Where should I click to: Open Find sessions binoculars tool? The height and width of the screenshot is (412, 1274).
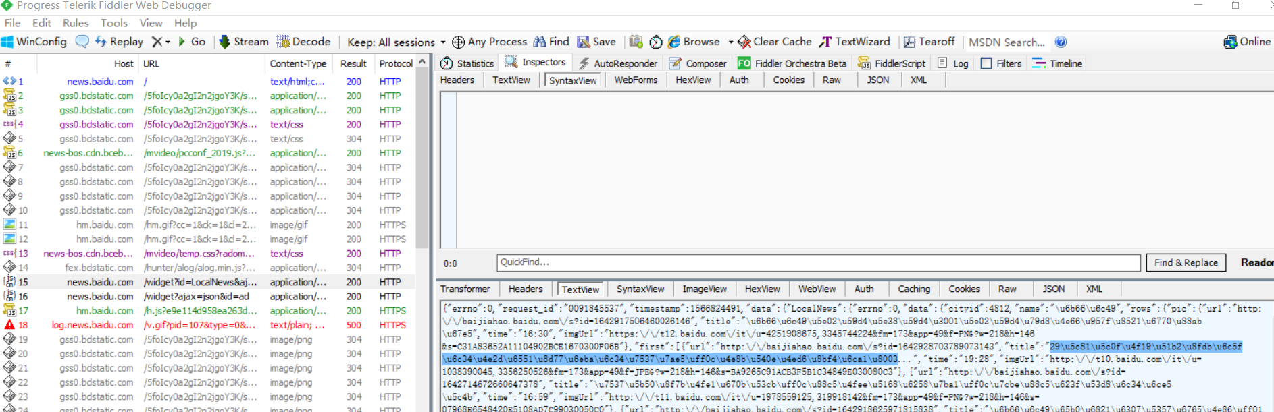click(x=551, y=42)
